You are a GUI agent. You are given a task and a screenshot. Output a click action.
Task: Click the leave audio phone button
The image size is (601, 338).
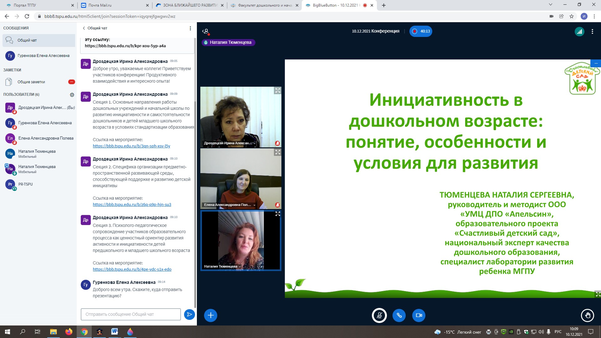(x=399, y=315)
